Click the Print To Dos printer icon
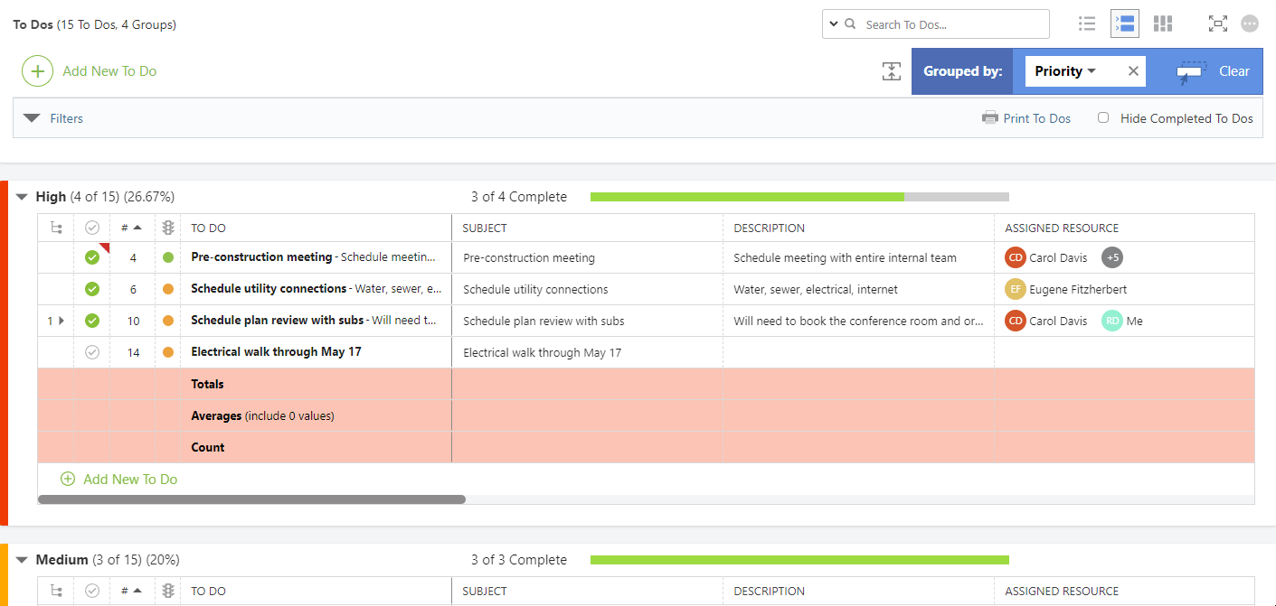 [990, 118]
